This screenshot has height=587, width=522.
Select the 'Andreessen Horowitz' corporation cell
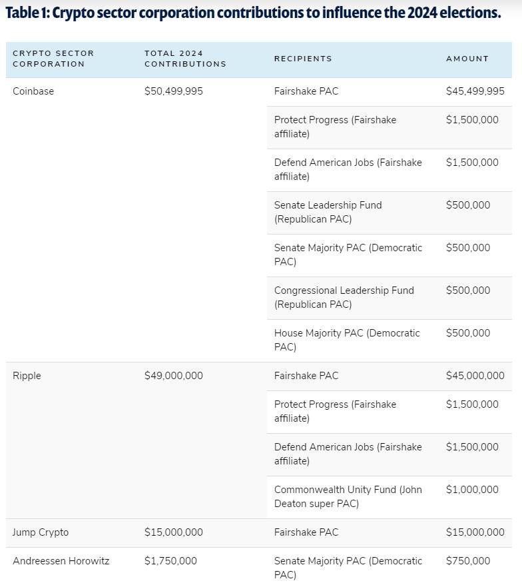61,561
